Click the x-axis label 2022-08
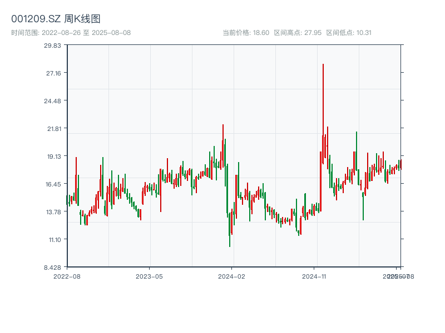445x333 pixels. pos(67,276)
